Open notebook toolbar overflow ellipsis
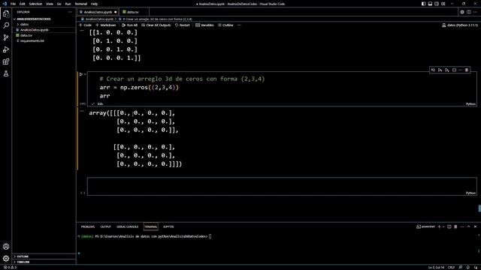This screenshot has width=481, height=270. click(x=239, y=25)
